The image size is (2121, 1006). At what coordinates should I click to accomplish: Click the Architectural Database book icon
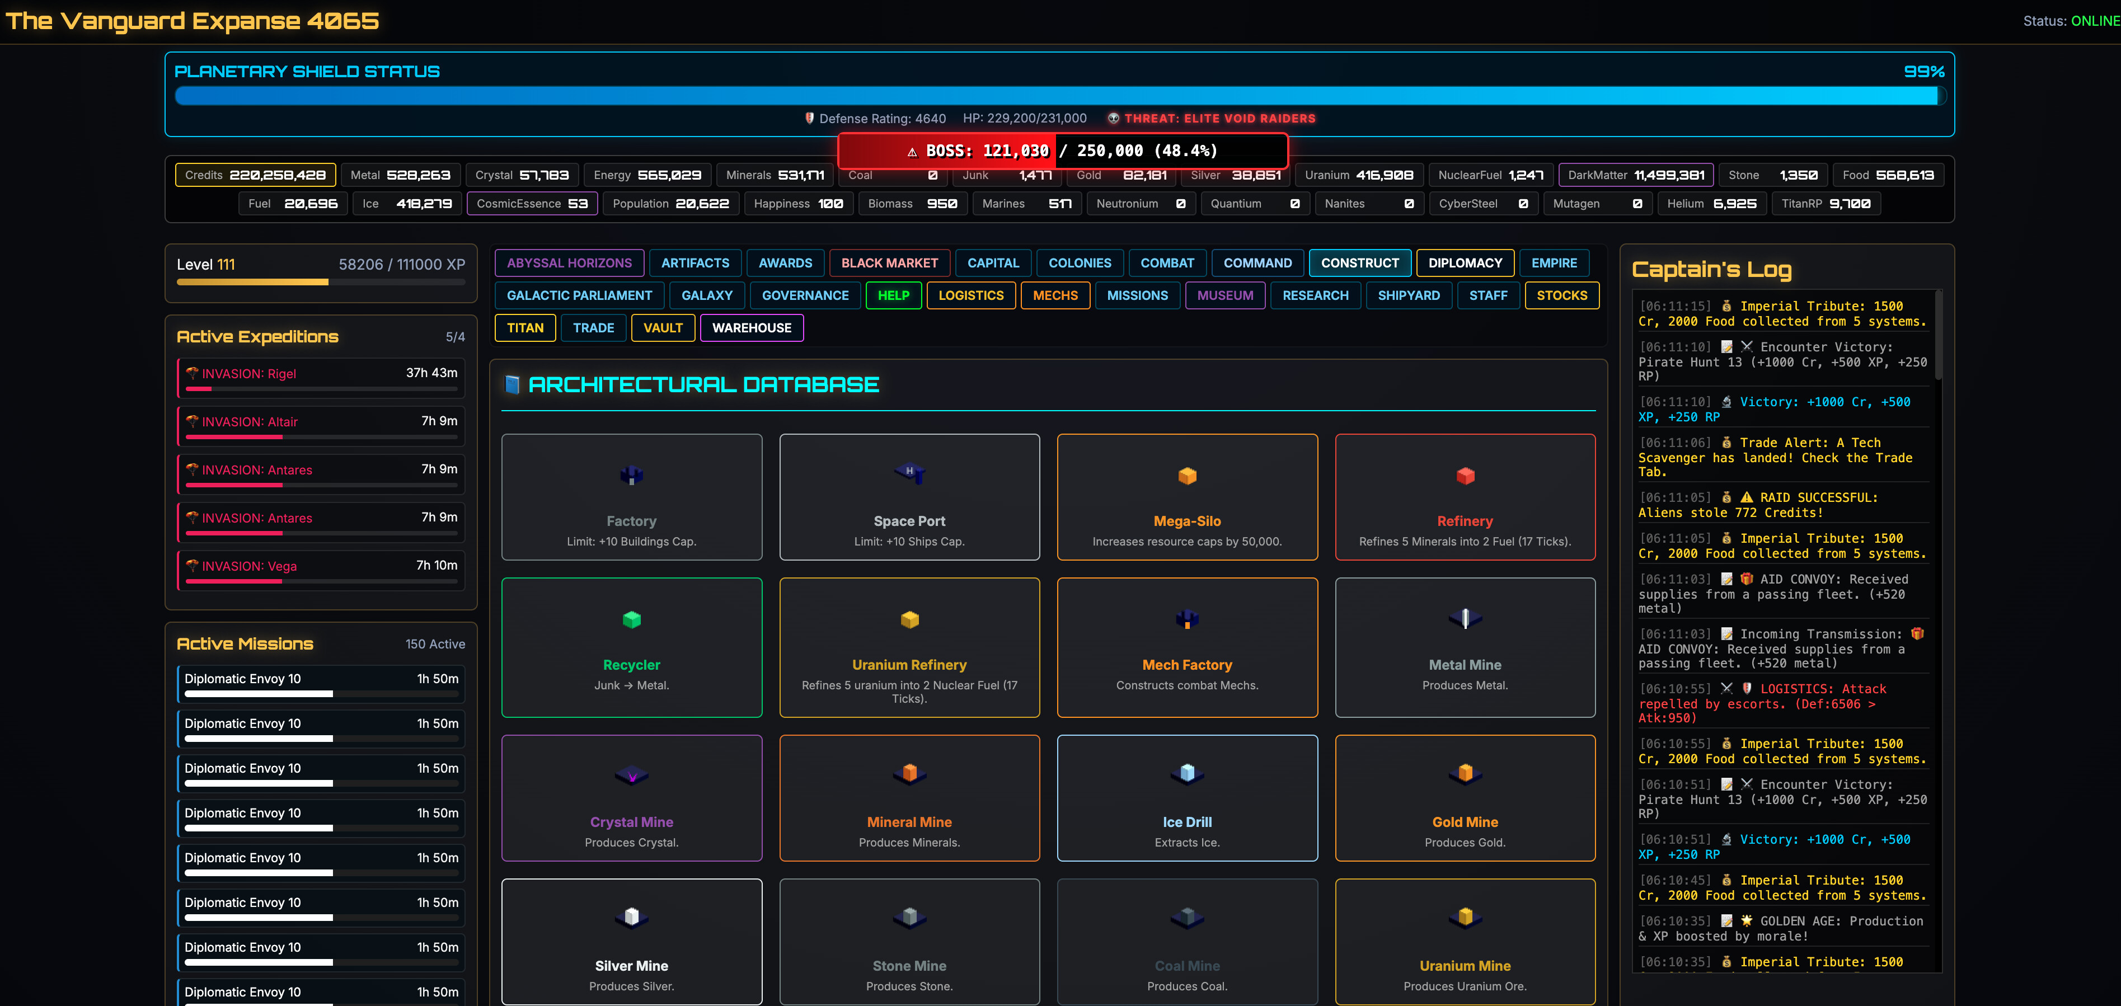(x=512, y=384)
